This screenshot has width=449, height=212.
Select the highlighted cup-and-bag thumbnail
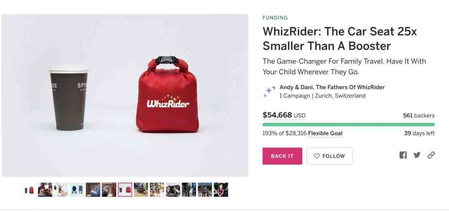(125, 190)
